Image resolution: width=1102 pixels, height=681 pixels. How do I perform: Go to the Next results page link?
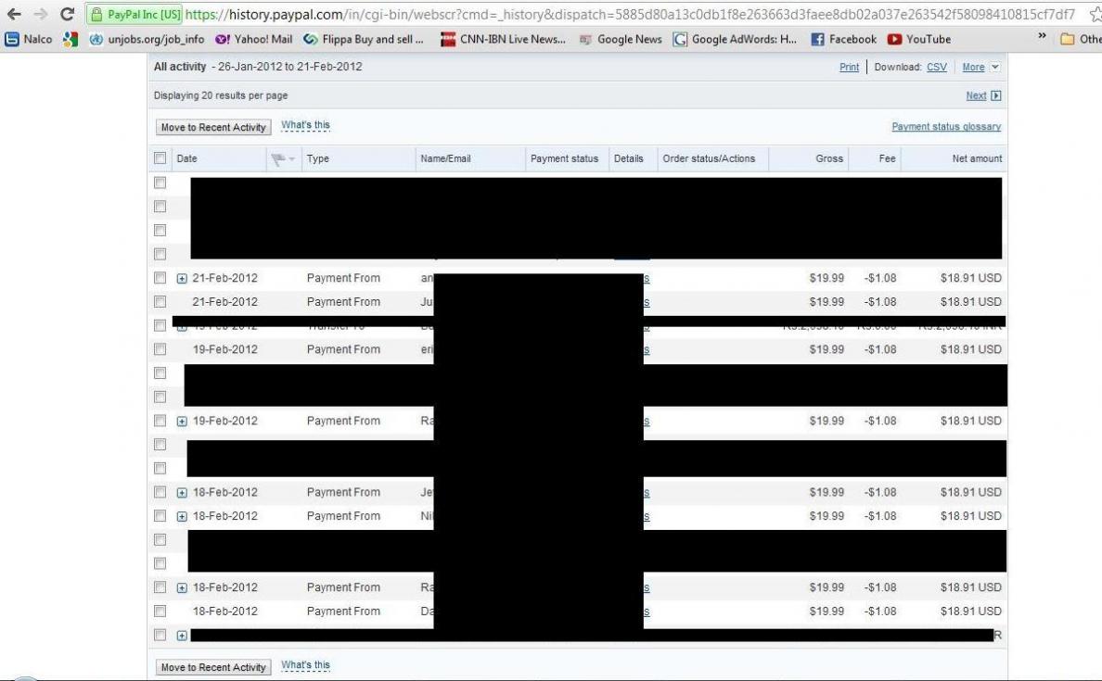coord(976,95)
